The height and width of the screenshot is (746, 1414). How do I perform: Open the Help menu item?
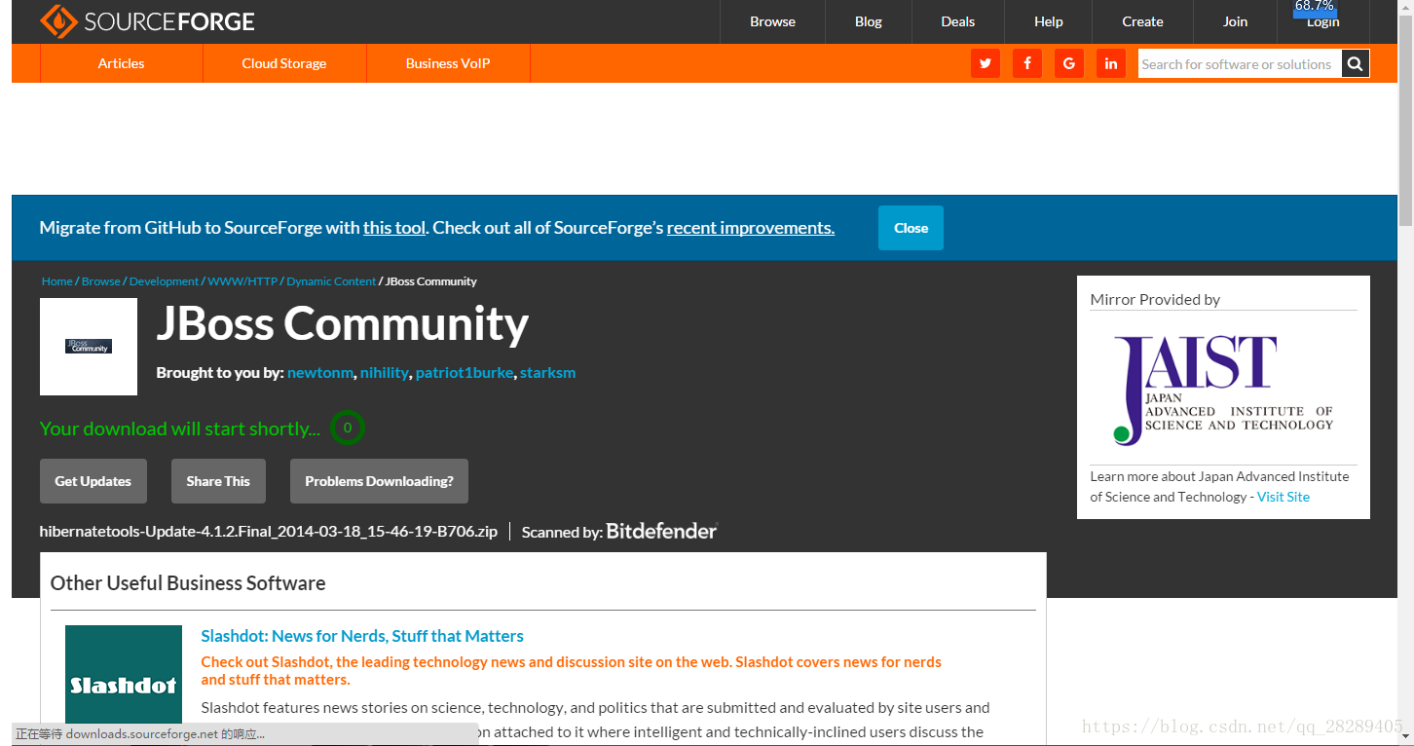1049,21
